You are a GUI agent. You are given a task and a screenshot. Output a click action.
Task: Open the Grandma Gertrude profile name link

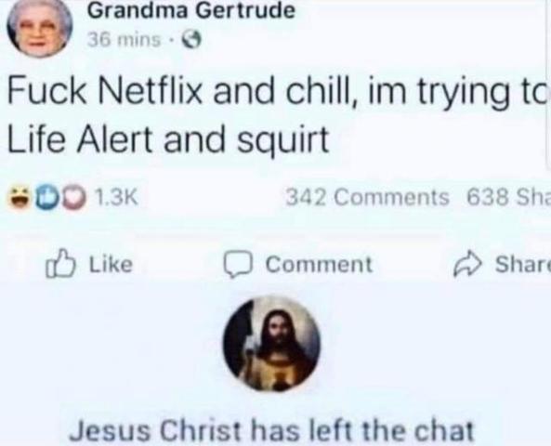(191, 10)
